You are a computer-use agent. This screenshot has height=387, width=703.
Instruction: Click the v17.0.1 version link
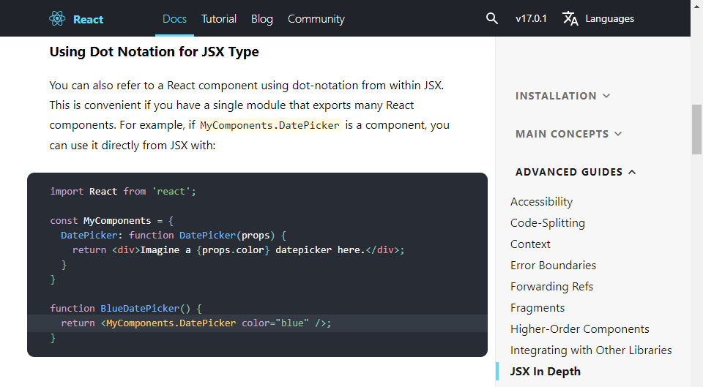[x=531, y=19]
